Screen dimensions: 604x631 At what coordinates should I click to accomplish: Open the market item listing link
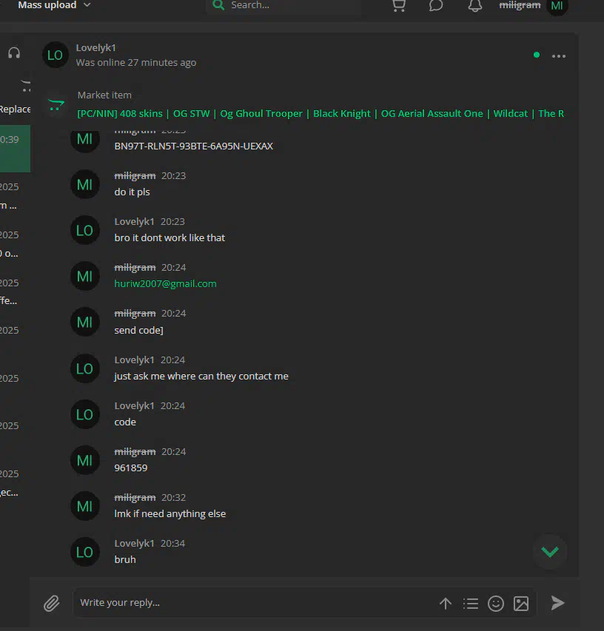click(321, 114)
